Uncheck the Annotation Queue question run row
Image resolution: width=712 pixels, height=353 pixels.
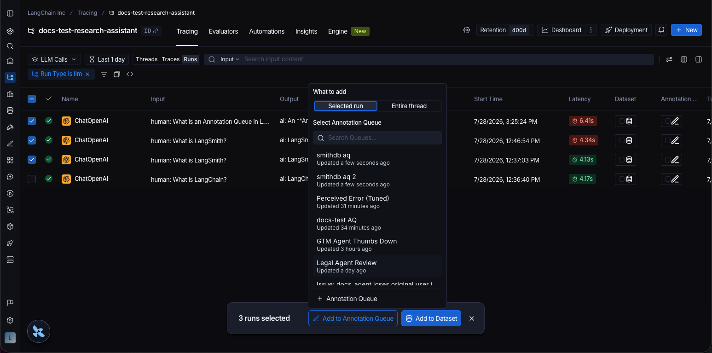32,121
